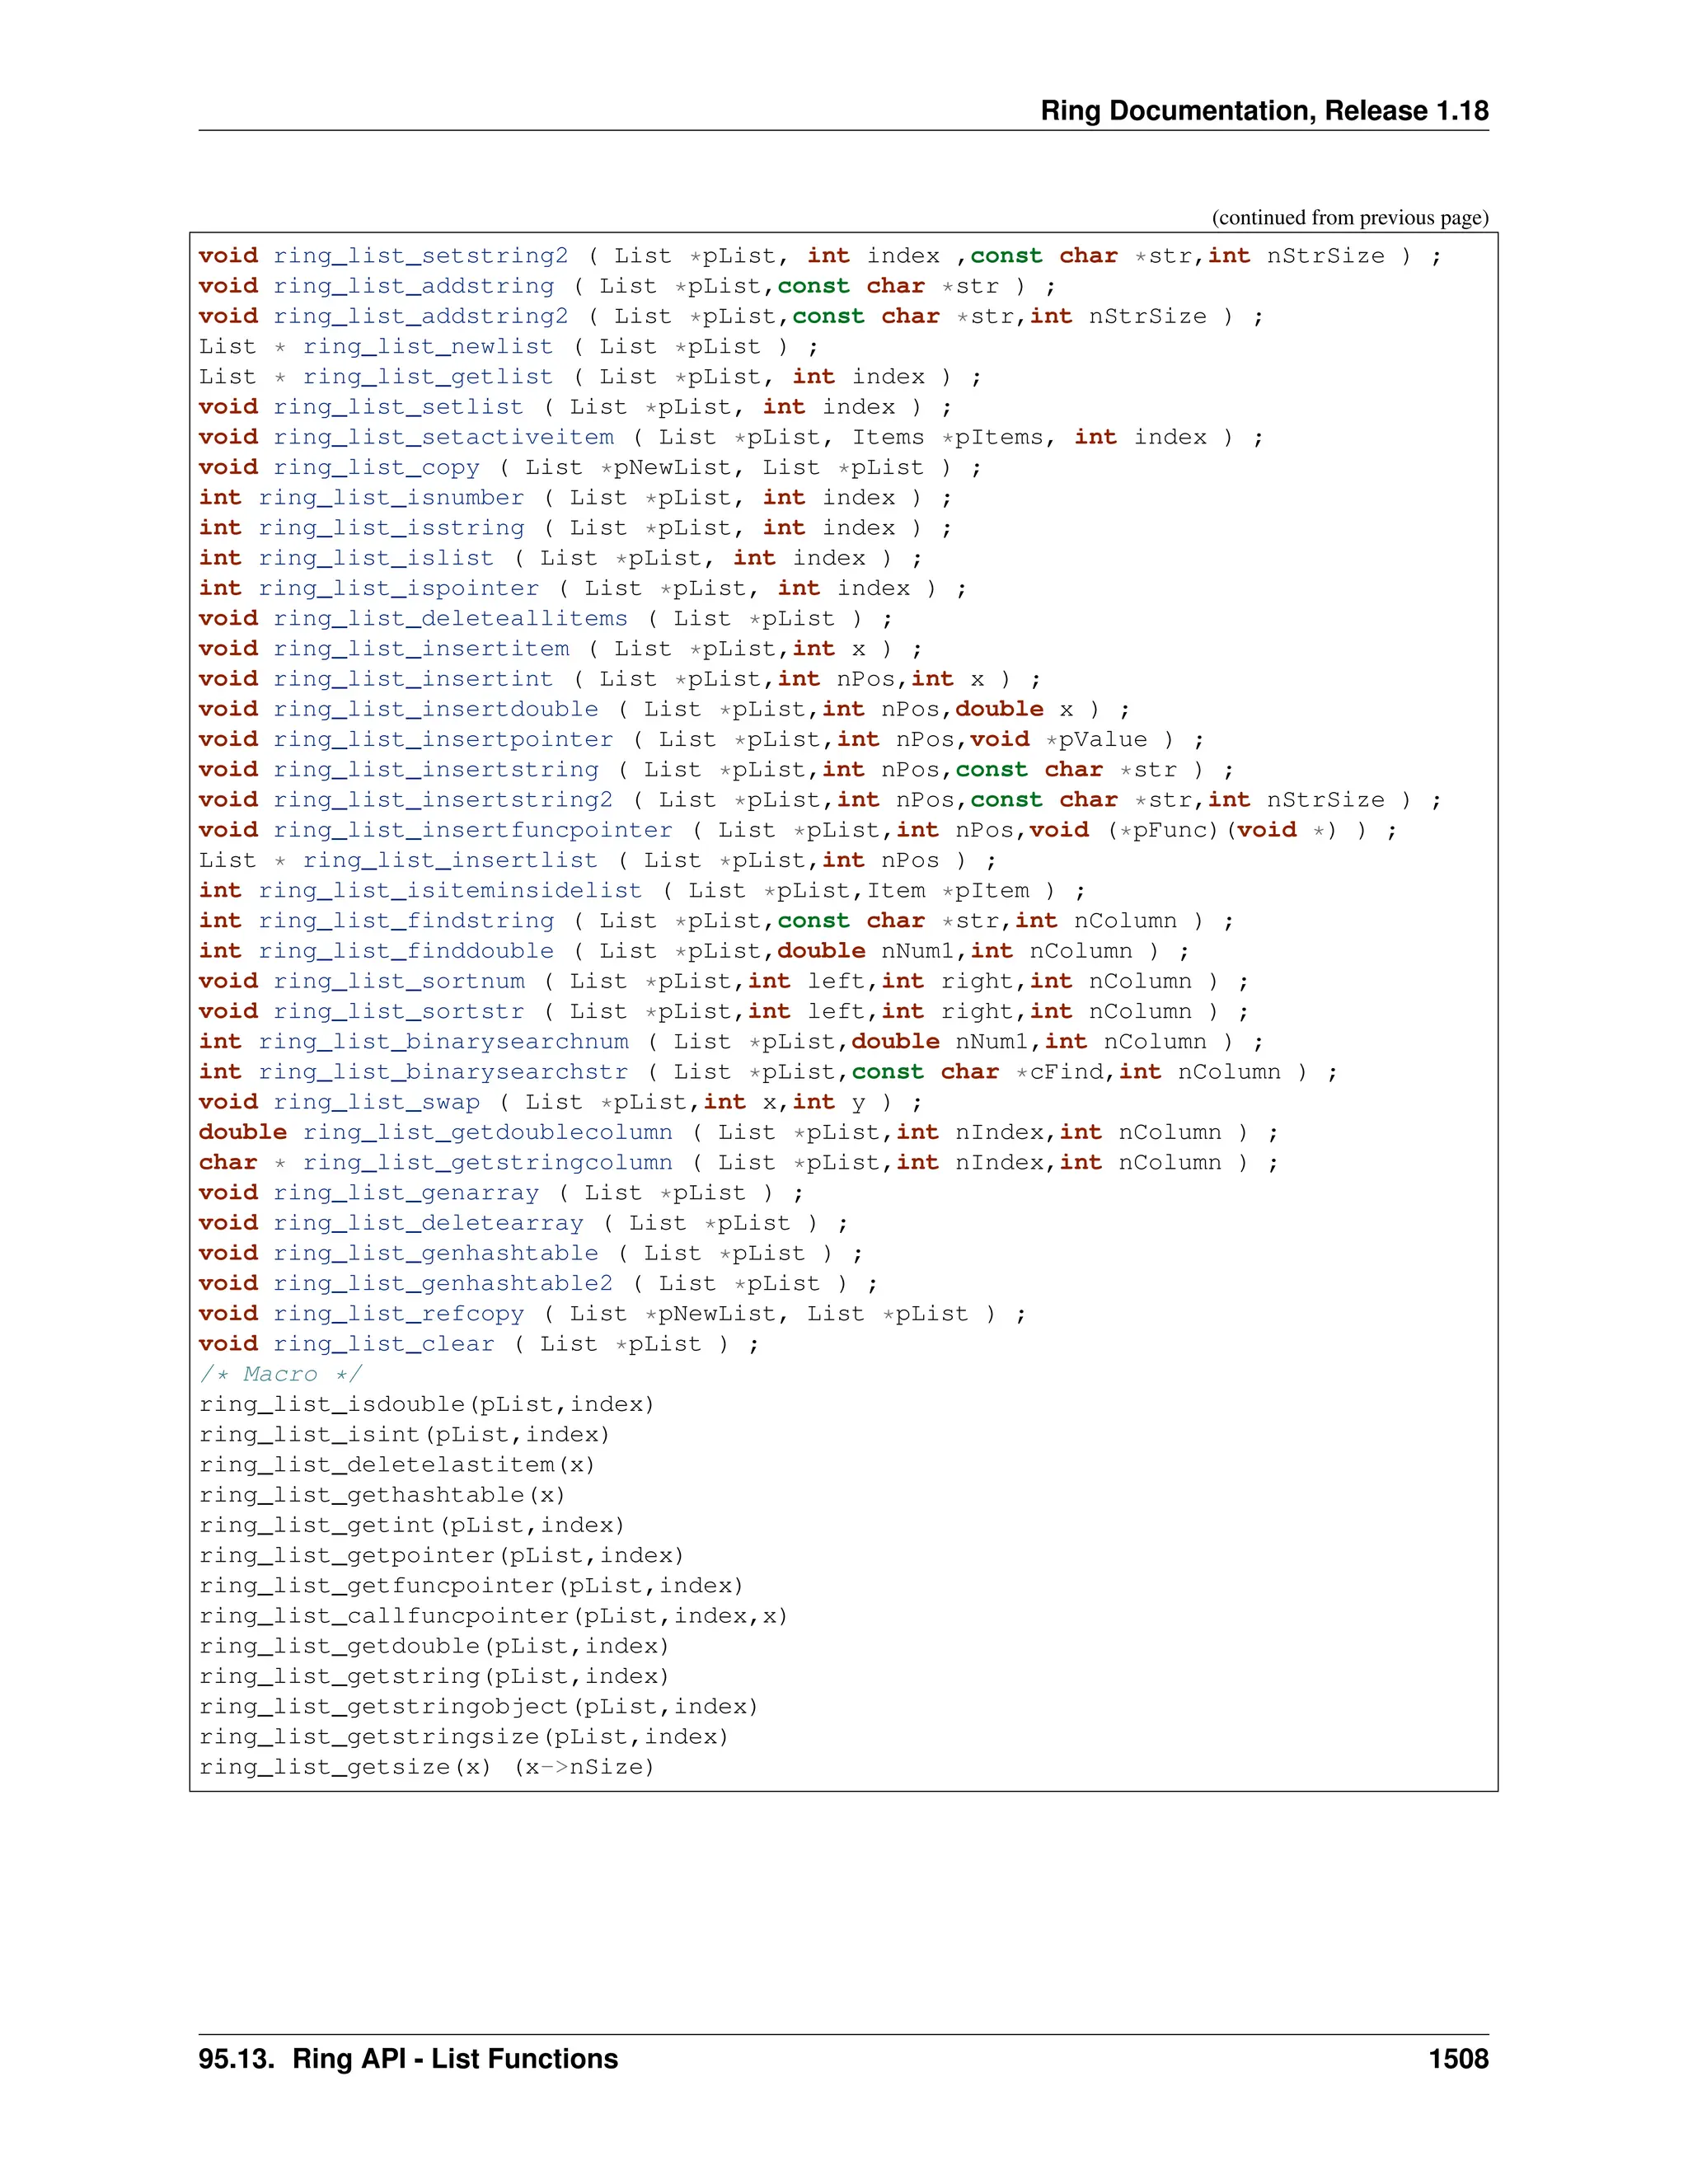Image resolution: width=1688 pixels, height=2184 pixels.
Task: Select ring_list_insertfuncpointer function name
Action: coord(473,830)
